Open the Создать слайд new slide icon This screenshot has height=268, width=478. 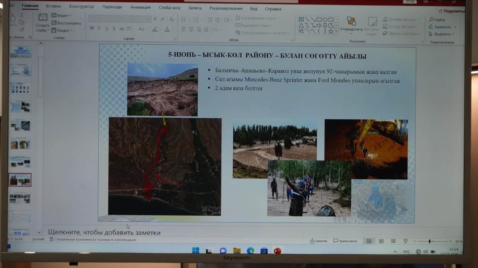pos(43,17)
